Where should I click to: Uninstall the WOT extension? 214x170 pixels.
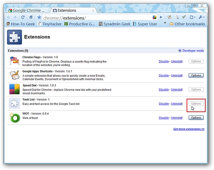(177, 118)
